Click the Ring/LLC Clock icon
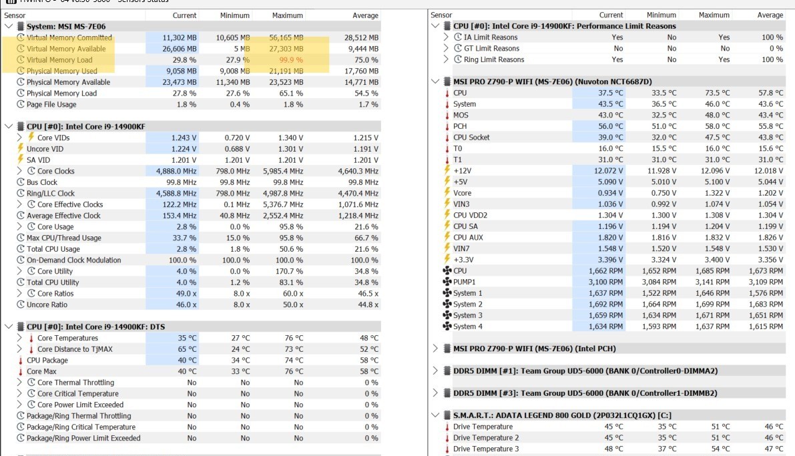Screen dimensions: 795x456 [x=21, y=193]
